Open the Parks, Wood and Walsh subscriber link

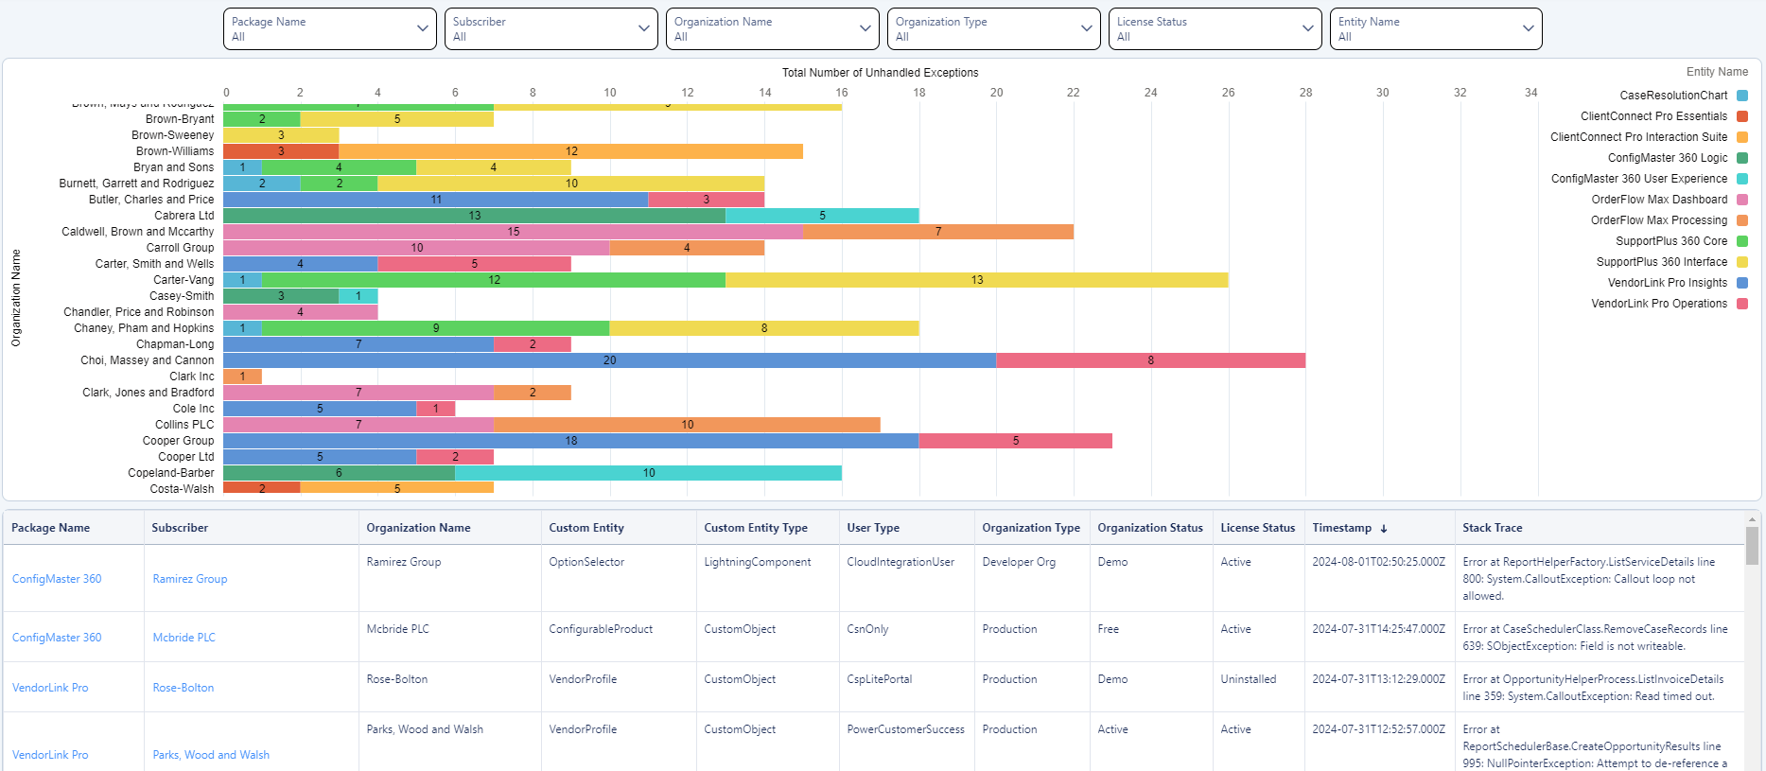coord(211,755)
